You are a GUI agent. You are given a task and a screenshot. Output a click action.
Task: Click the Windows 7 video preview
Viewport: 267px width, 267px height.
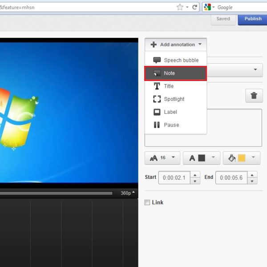point(69,113)
